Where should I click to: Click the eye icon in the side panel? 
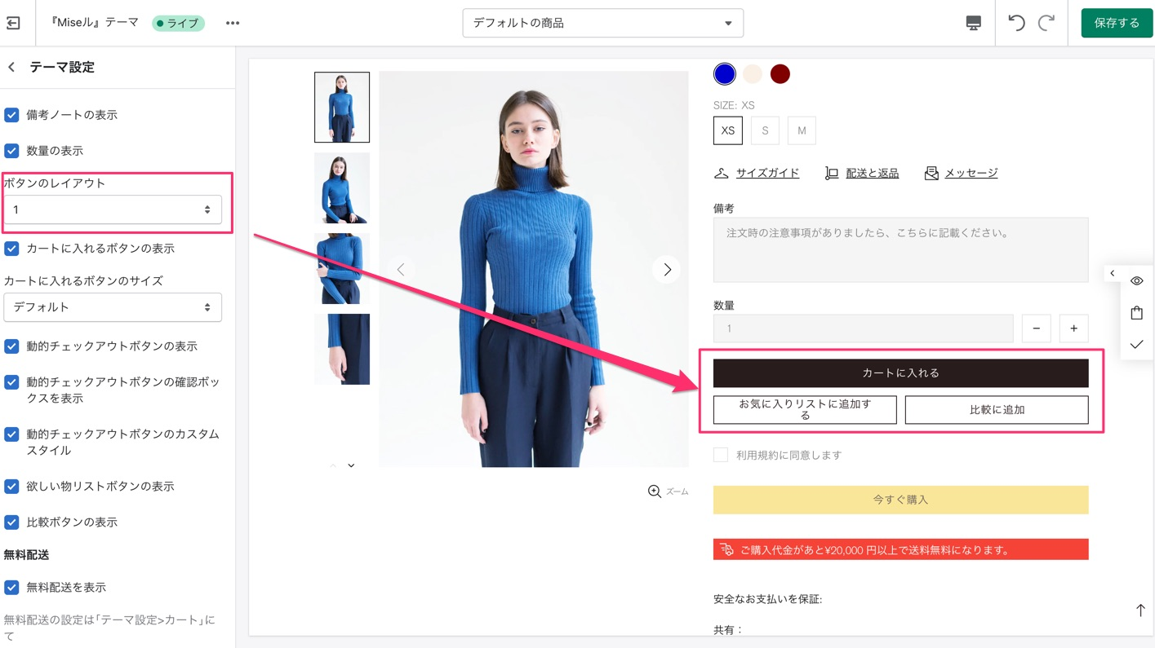pos(1136,281)
